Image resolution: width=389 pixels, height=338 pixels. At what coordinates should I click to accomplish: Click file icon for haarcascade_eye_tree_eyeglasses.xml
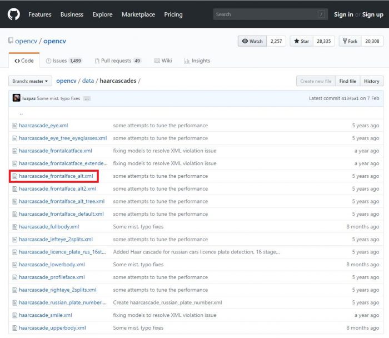(15, 138)
